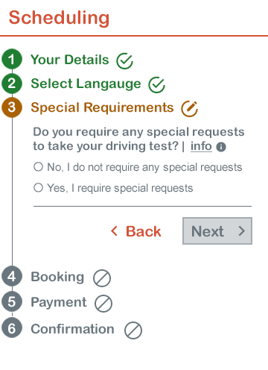Click the step 4 Booking number circle
Screen dimensions: 268x370
(12, 276)
